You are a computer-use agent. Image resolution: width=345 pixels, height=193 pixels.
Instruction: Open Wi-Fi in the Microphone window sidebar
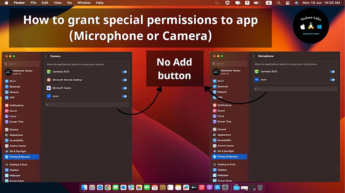click(x=218, y=81)
